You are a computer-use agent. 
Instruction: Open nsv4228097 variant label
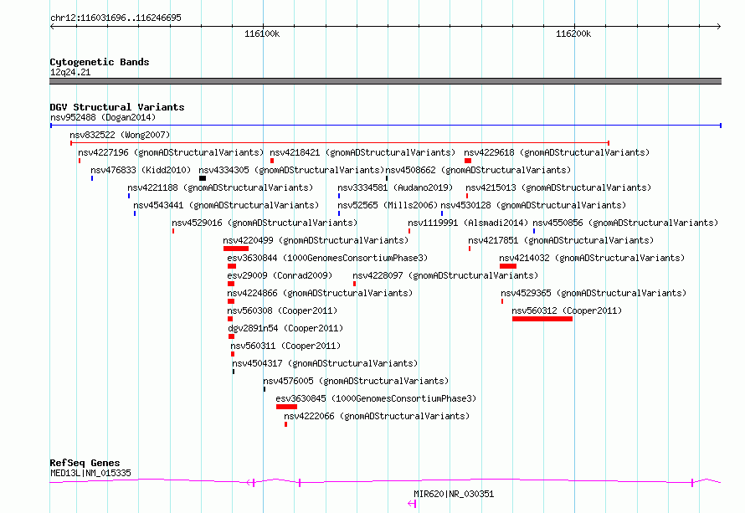[445, 275]
